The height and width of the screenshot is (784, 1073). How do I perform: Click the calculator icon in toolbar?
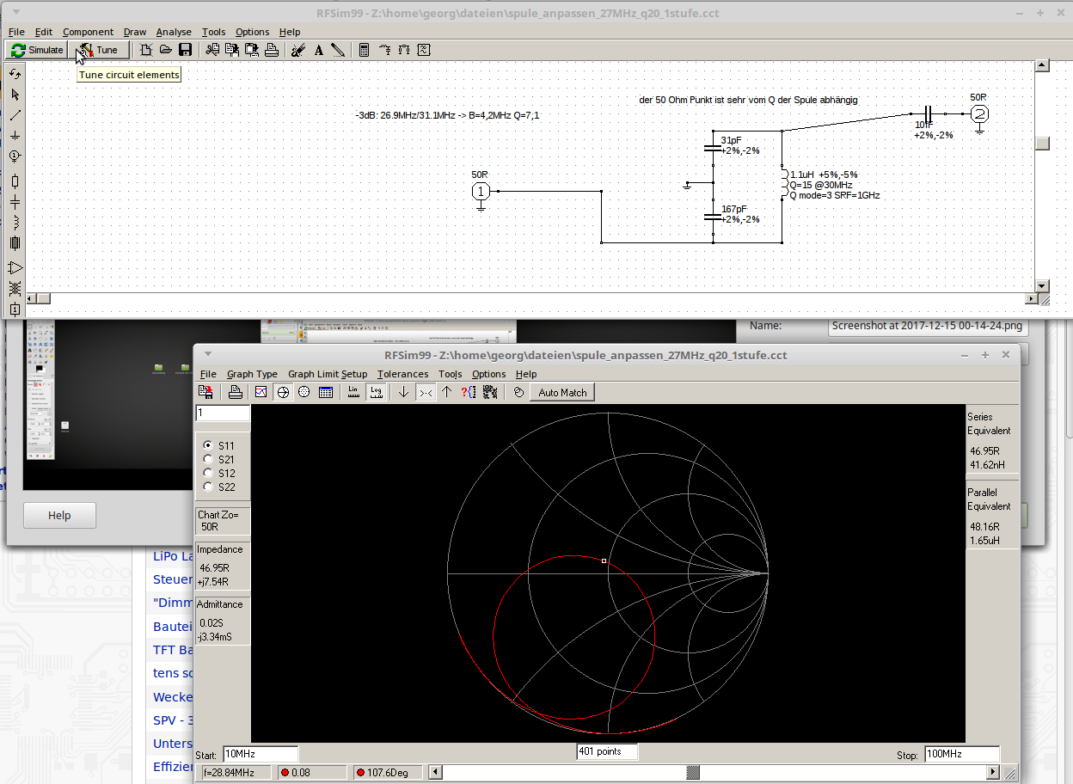click(x=364, y=50)
